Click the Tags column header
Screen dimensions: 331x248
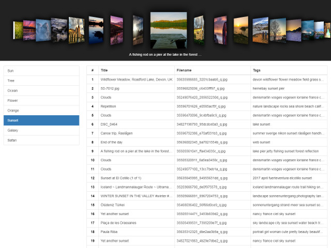tap(257, 70)
